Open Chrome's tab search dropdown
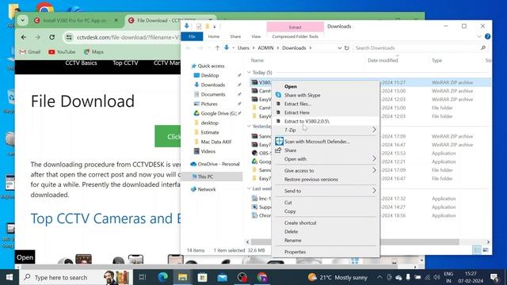 [x=23, y=21]
